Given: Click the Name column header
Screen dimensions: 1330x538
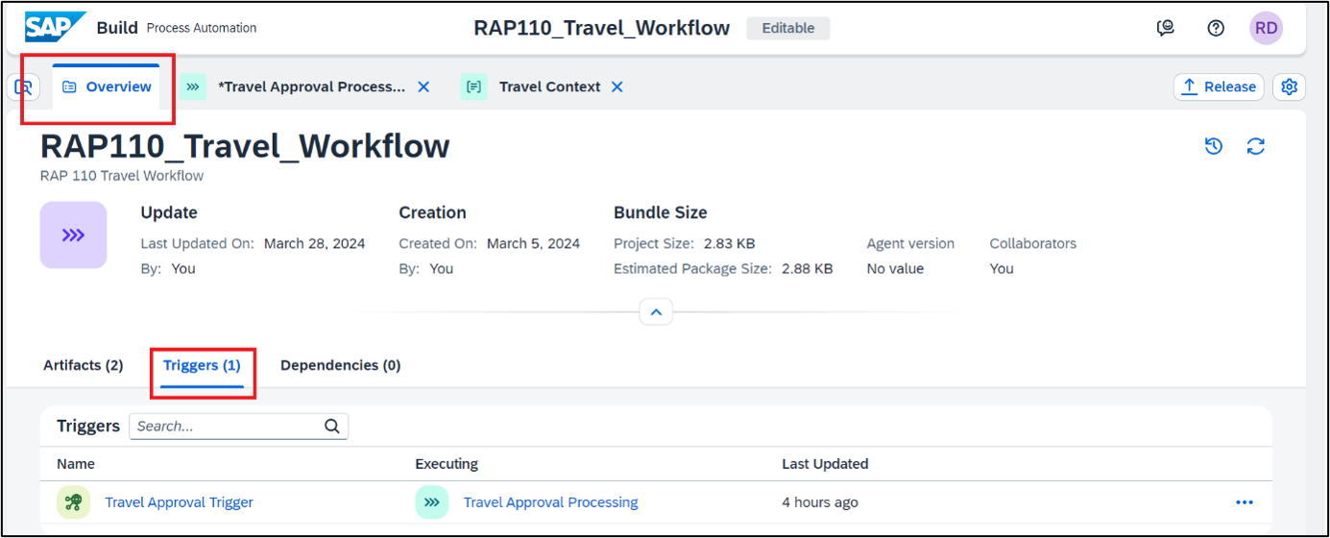Looking at the screenshot, I should coord(76,464).
